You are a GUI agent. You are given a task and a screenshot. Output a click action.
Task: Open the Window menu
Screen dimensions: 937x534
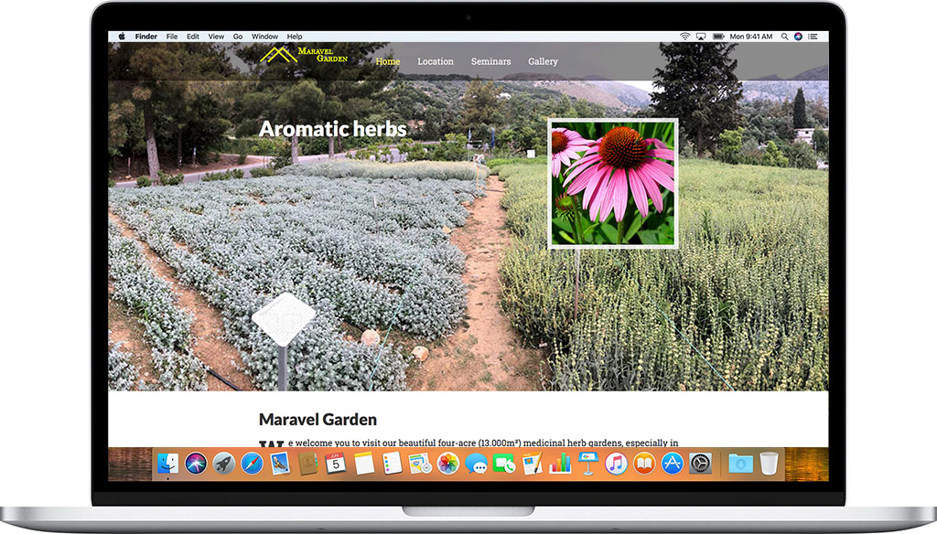click(264, 37)
